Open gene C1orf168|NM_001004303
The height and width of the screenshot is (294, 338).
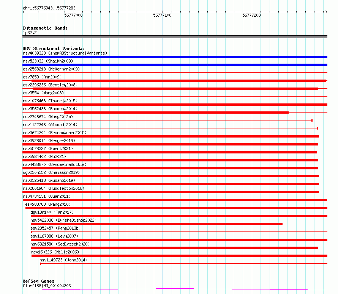coord(47,286)
